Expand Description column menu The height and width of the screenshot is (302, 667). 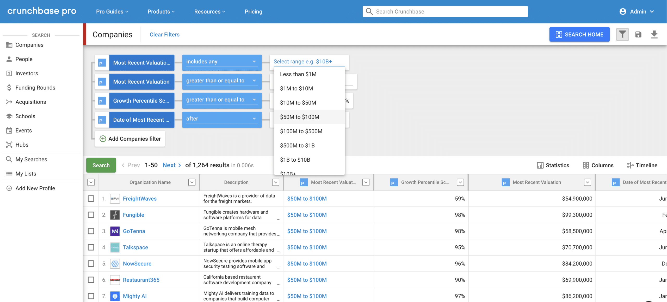(x=276, y=182)
